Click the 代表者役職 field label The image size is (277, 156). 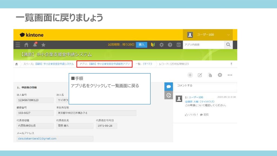[23, 121]
